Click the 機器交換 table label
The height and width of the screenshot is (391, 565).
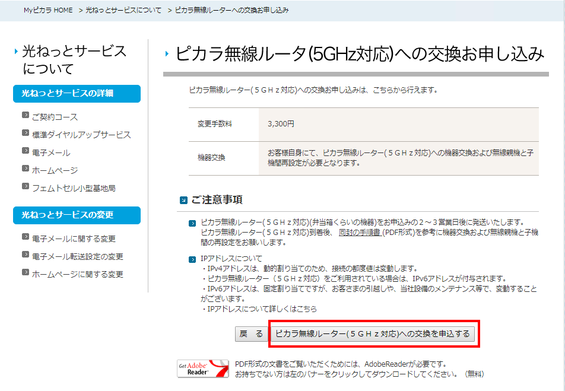coord(211,157)
